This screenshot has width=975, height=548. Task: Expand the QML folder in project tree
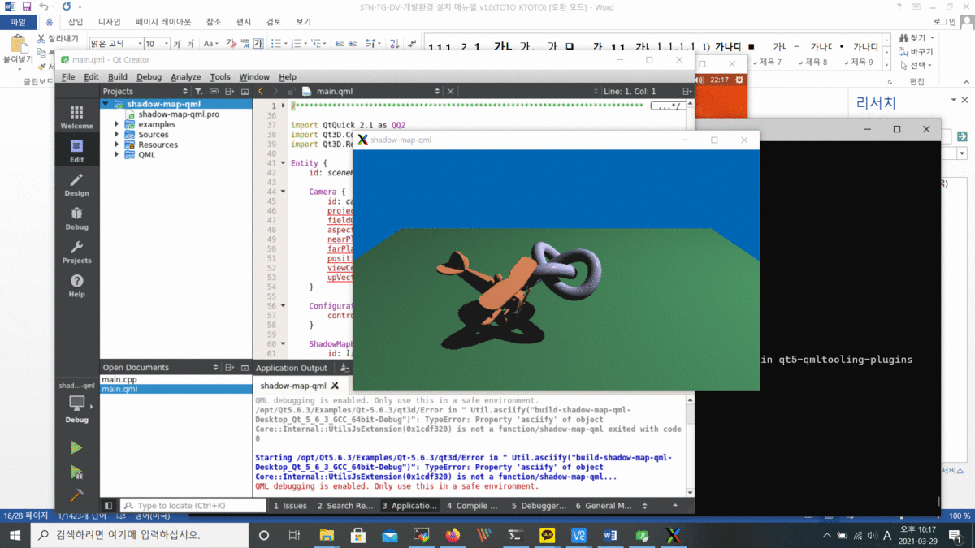click(x=116, y=155)
